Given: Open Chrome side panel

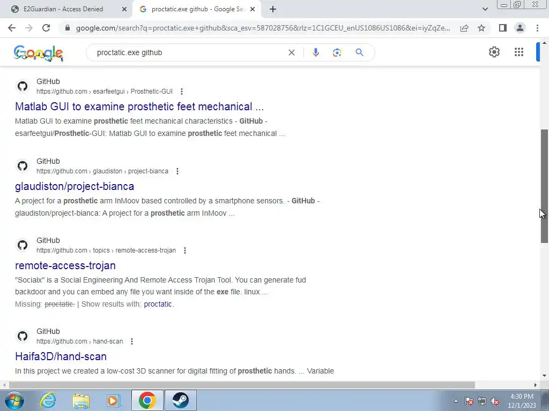Looking at the screenshot, I should [x=503, y=28].
